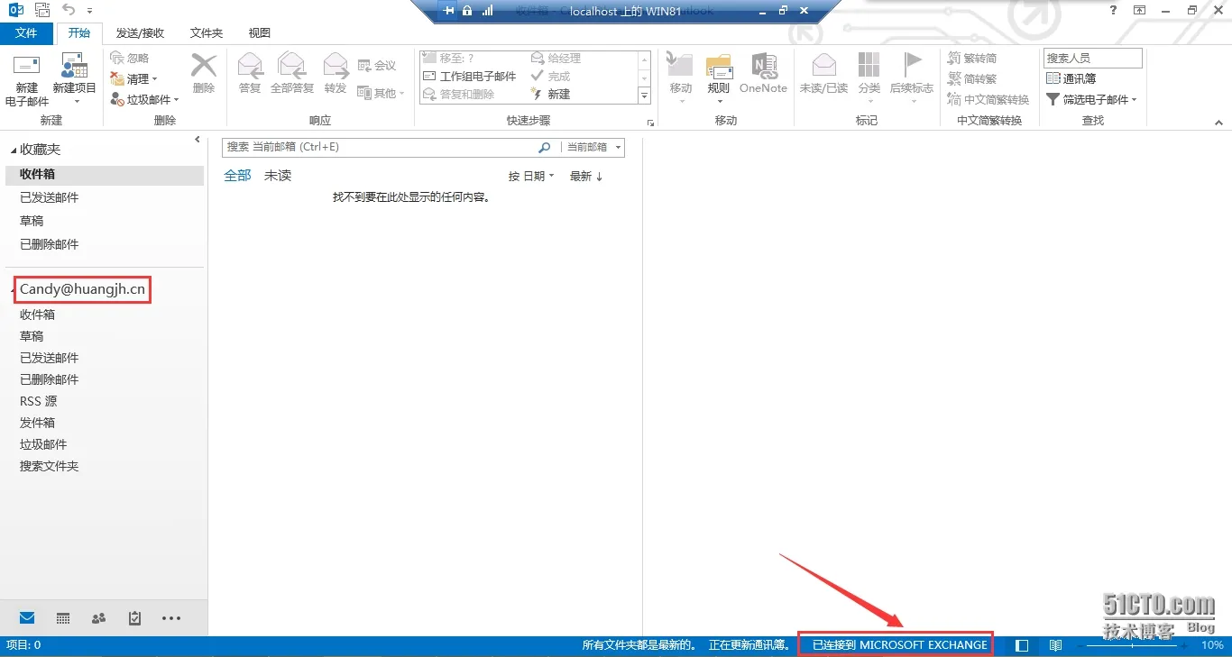Collapse the 收藏夹 favorites group
This screenshot has width=1232, height=657.
point(14,151)
